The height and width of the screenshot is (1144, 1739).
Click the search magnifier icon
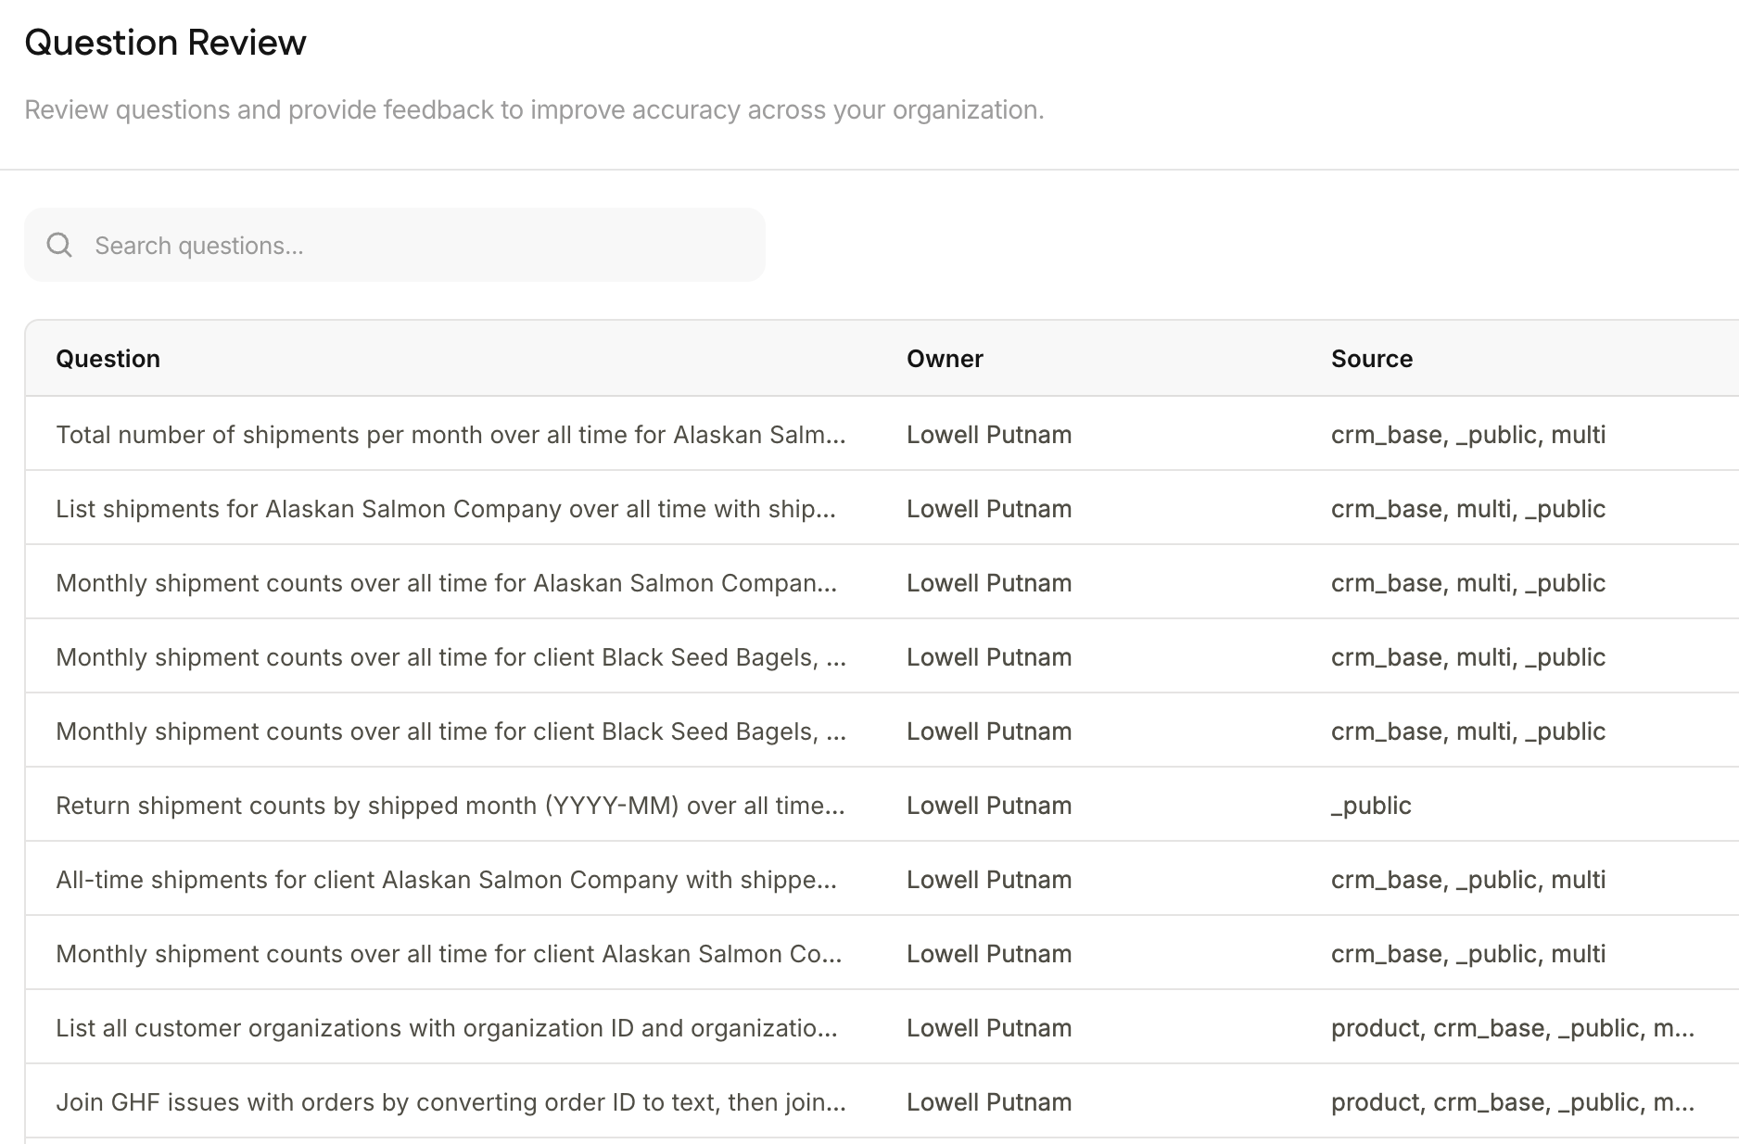click(59, 245)
